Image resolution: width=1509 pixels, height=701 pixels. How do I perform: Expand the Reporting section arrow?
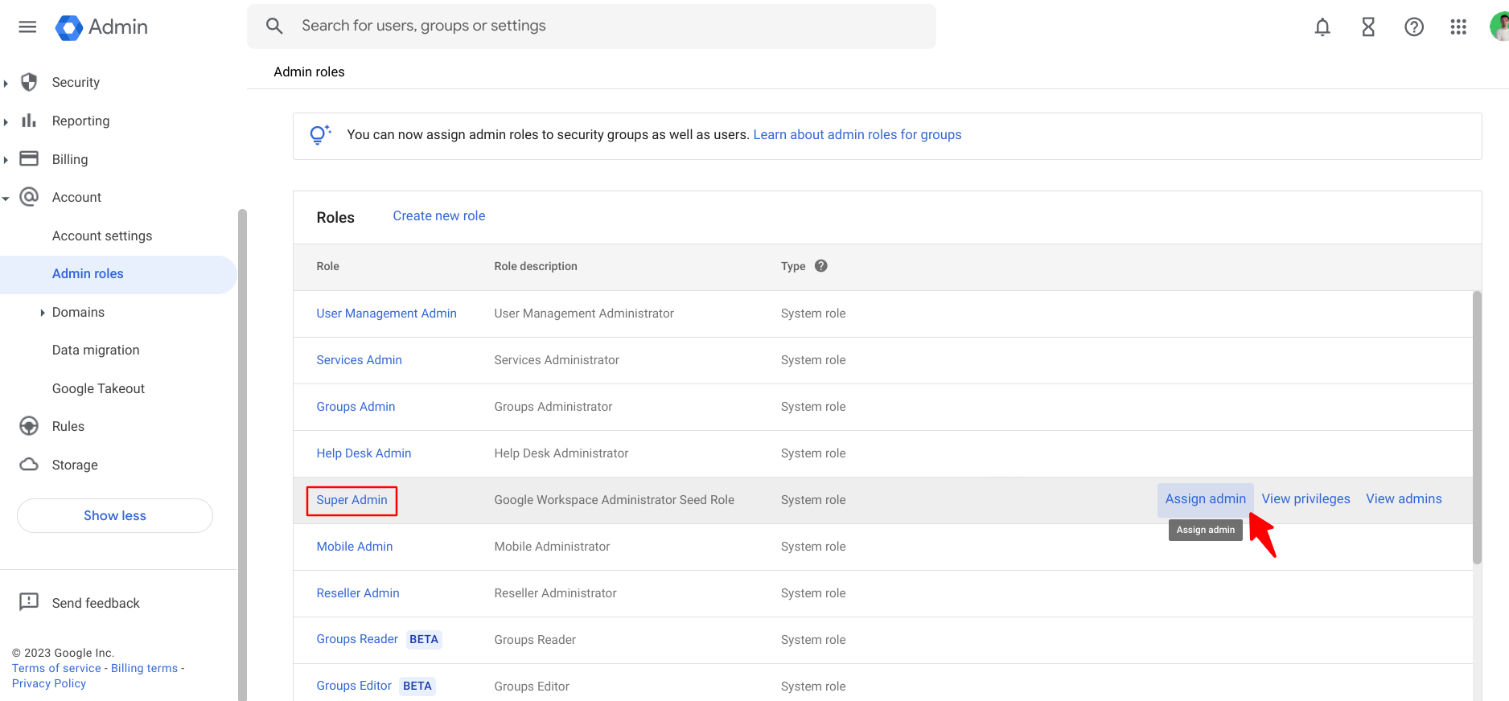6,121
